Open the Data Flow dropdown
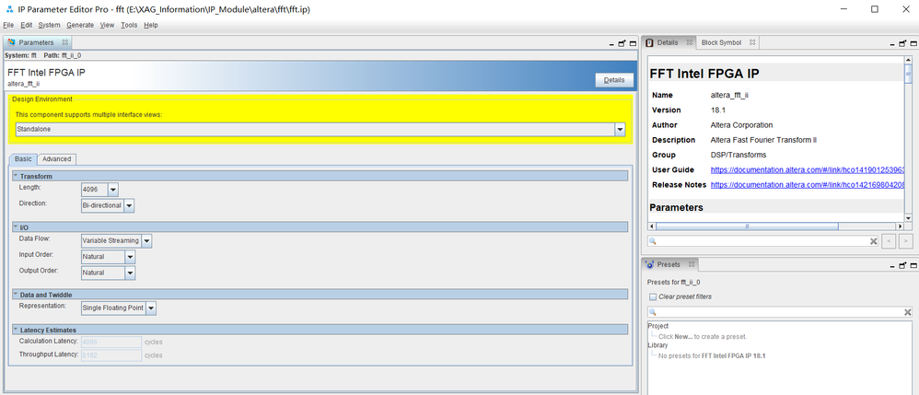The width and height of the screenshot is (919, 395). click(x=146, y=241)
